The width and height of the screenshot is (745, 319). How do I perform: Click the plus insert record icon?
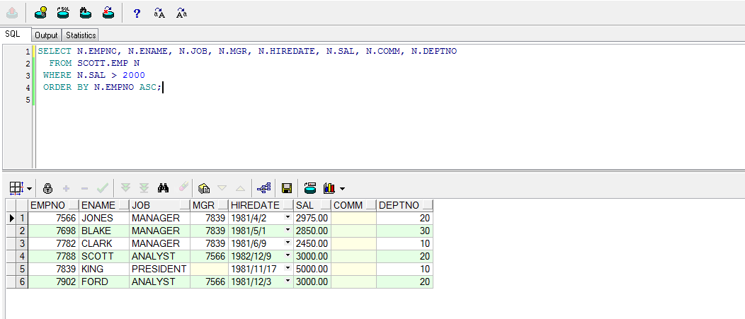tap(66, 188)
